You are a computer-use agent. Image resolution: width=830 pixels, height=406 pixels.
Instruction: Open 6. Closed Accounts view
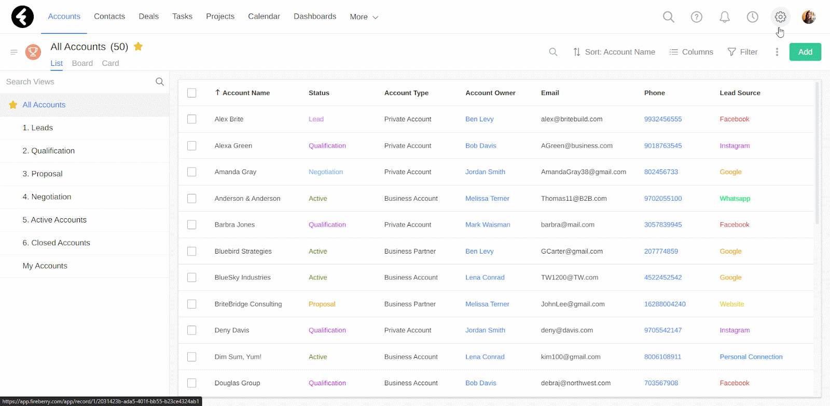coord(85,243)
